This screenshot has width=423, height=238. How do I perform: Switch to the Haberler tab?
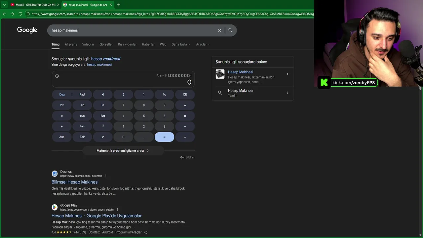(148, 44)
